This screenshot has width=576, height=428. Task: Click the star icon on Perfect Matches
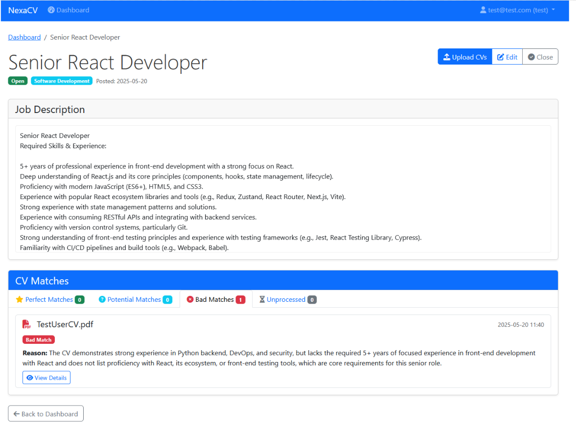click(20, 299)
